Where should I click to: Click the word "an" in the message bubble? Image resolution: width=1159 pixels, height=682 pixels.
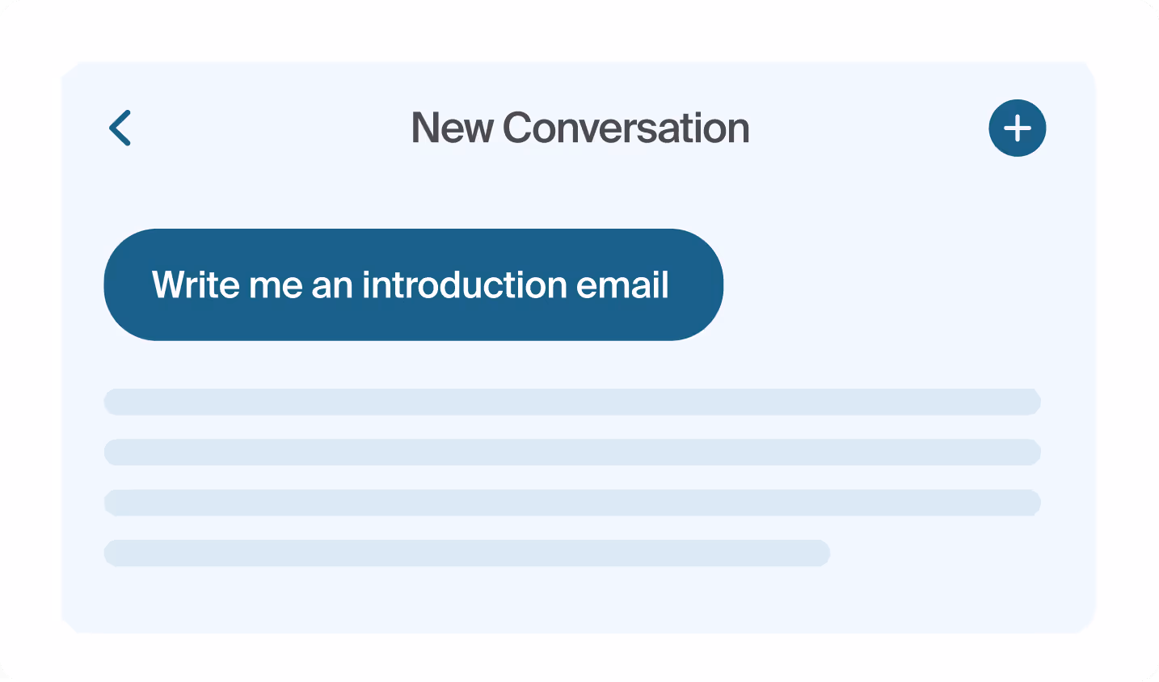332,286
